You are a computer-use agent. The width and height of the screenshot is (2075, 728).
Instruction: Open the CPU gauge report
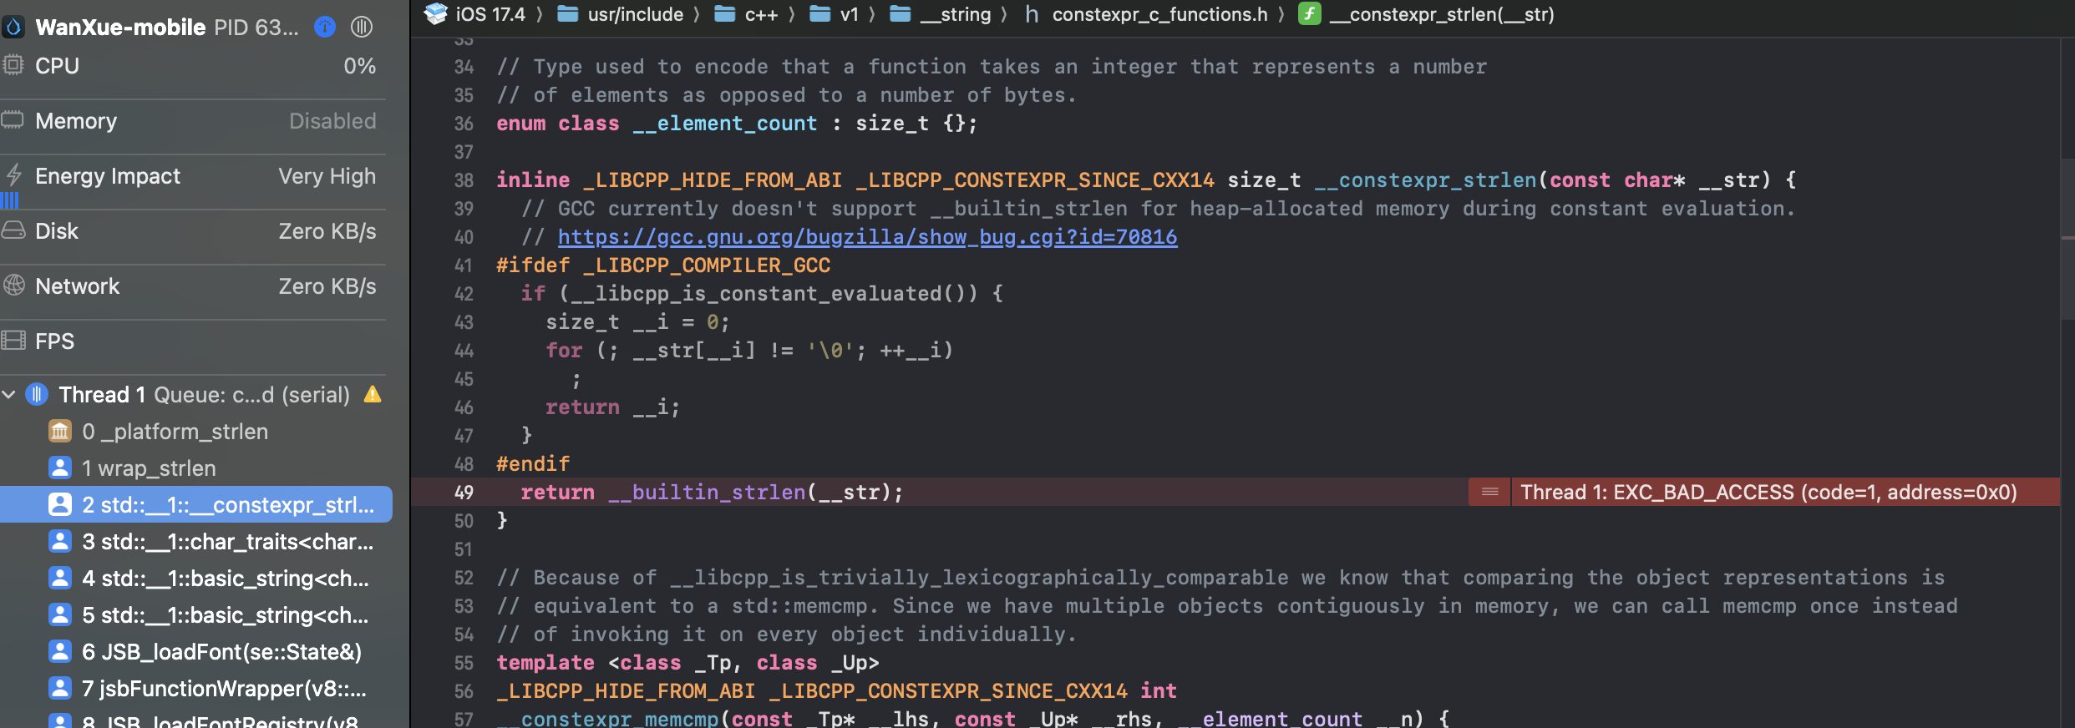point(193,66)
